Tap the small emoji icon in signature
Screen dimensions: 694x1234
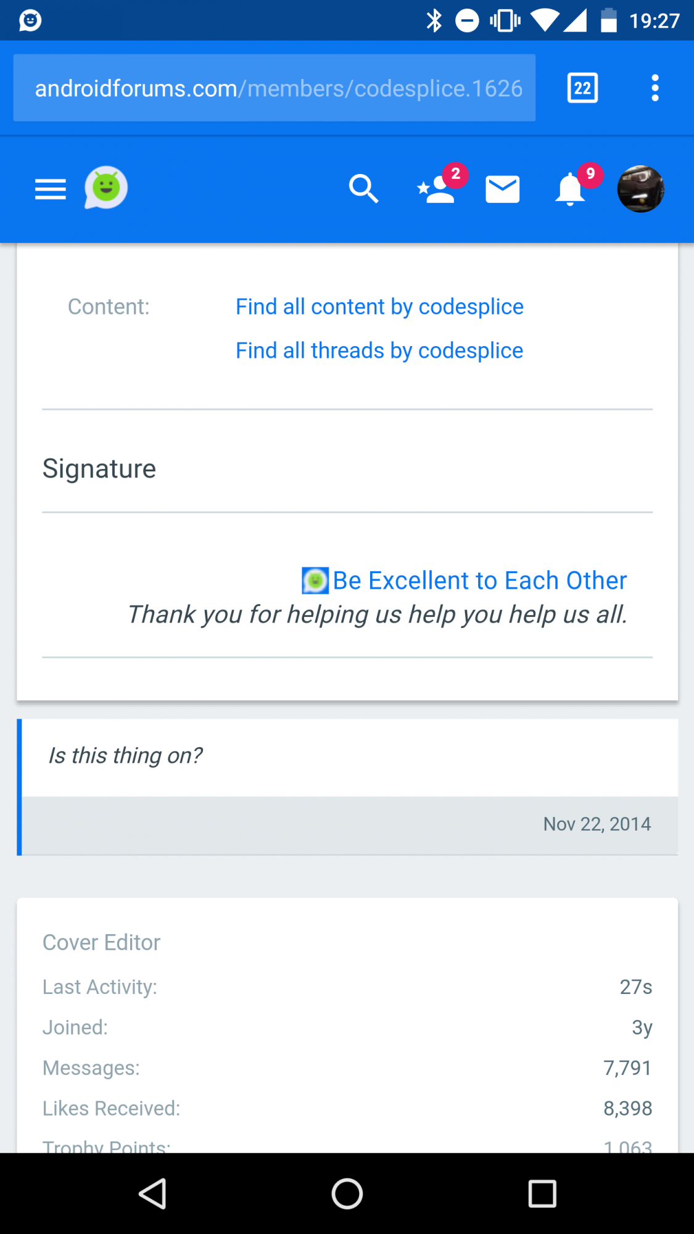tap(315, 581)
